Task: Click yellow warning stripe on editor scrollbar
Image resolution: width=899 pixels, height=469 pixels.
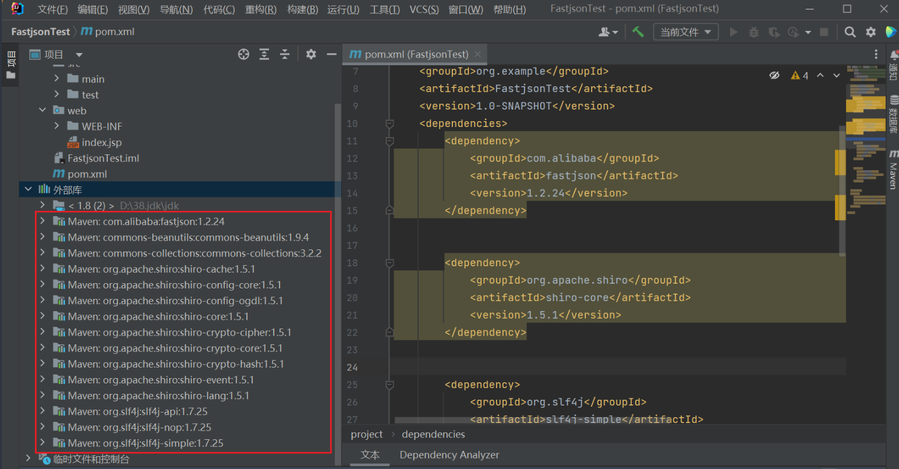Action: (x=840, y=163)
